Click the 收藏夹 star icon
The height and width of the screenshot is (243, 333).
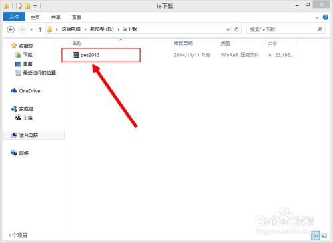(x=14, y=46)
